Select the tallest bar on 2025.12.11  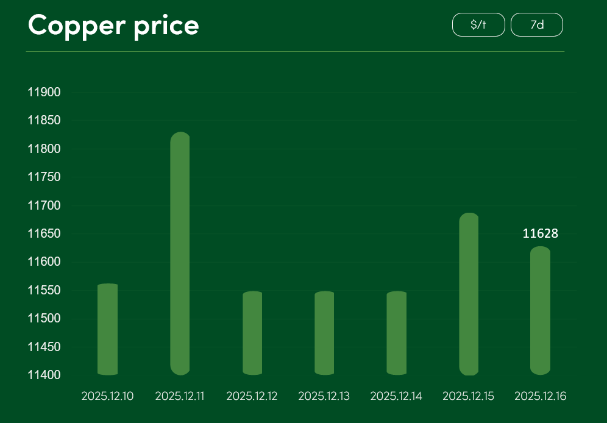[180, 253]
